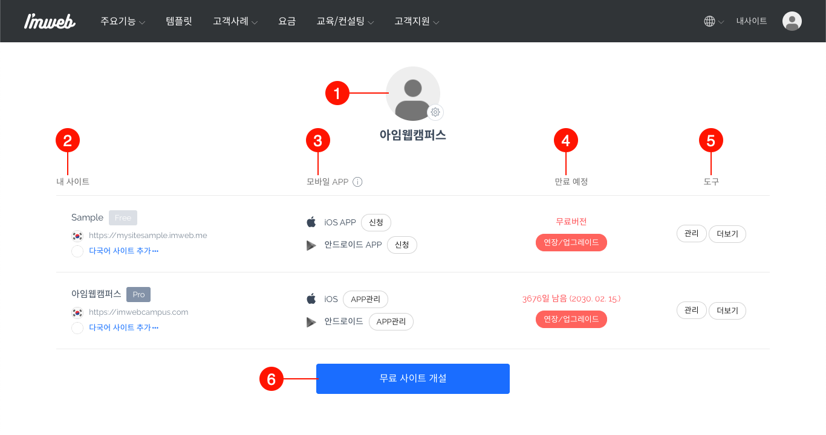Image resolution: width=826 pixels, height=435 pixels.
Task: Open the language globe icon
Action: (709, 21)
